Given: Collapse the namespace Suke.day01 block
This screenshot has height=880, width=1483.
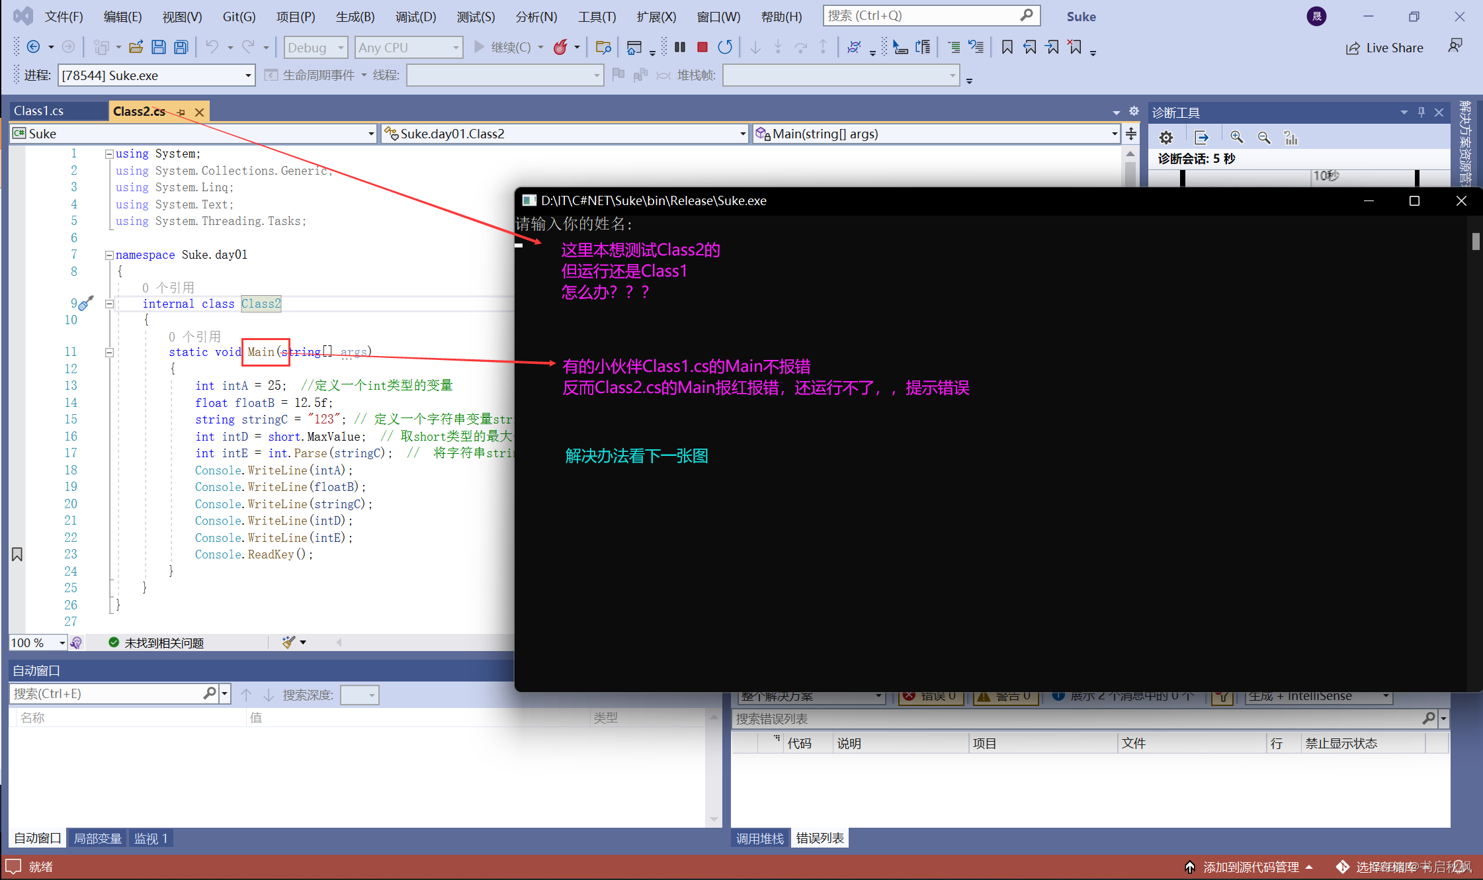Looking at the screenshot, I should tap(109, 255).
